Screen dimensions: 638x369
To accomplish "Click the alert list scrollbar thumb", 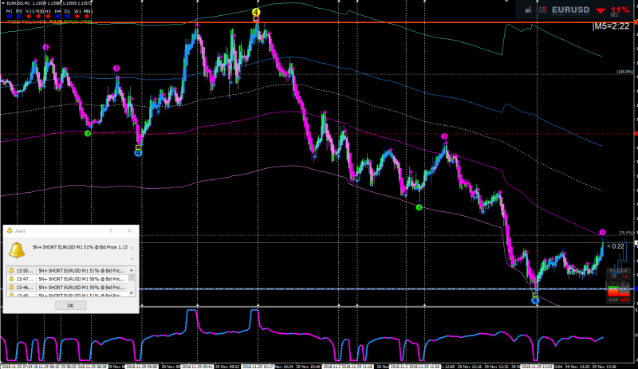I will pos(132,277).
